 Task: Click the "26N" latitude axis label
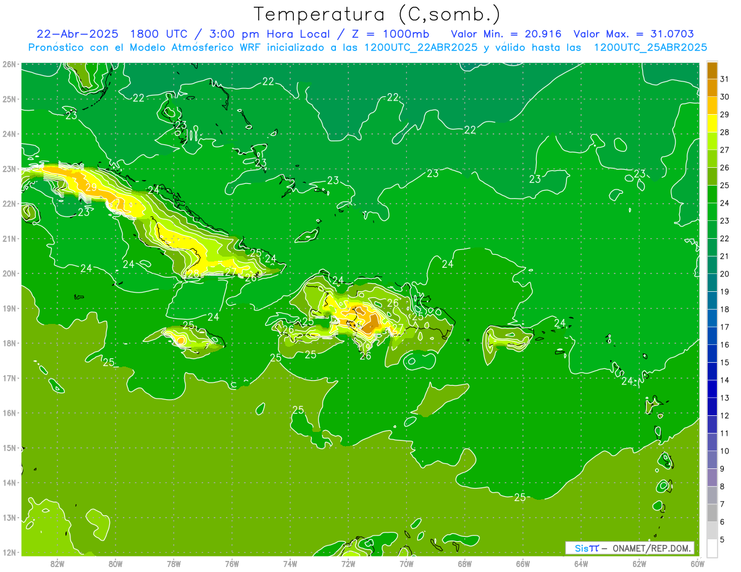click(x=9, y=64)
